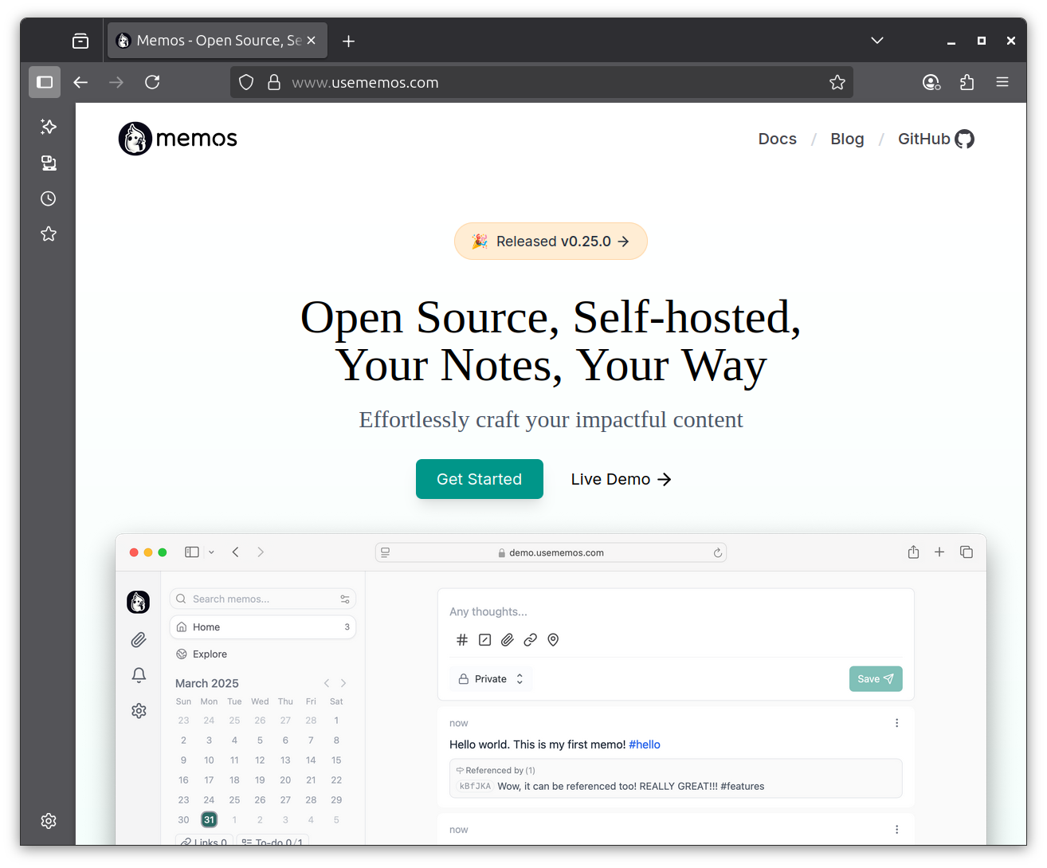1047x868 pixels.
Task: Toggle the browser sidebar panel button
Action: (45, 82)
